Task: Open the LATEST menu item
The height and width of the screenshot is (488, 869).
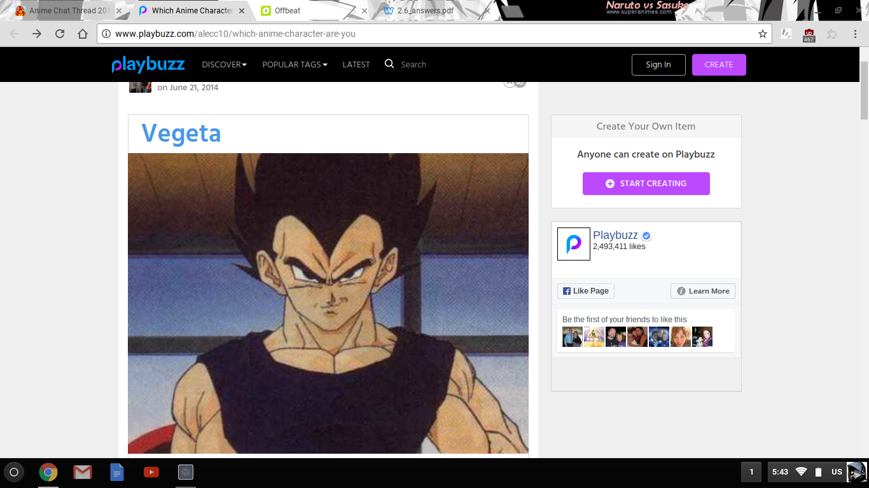Action: pyautogui.click(x=356, y=64)
